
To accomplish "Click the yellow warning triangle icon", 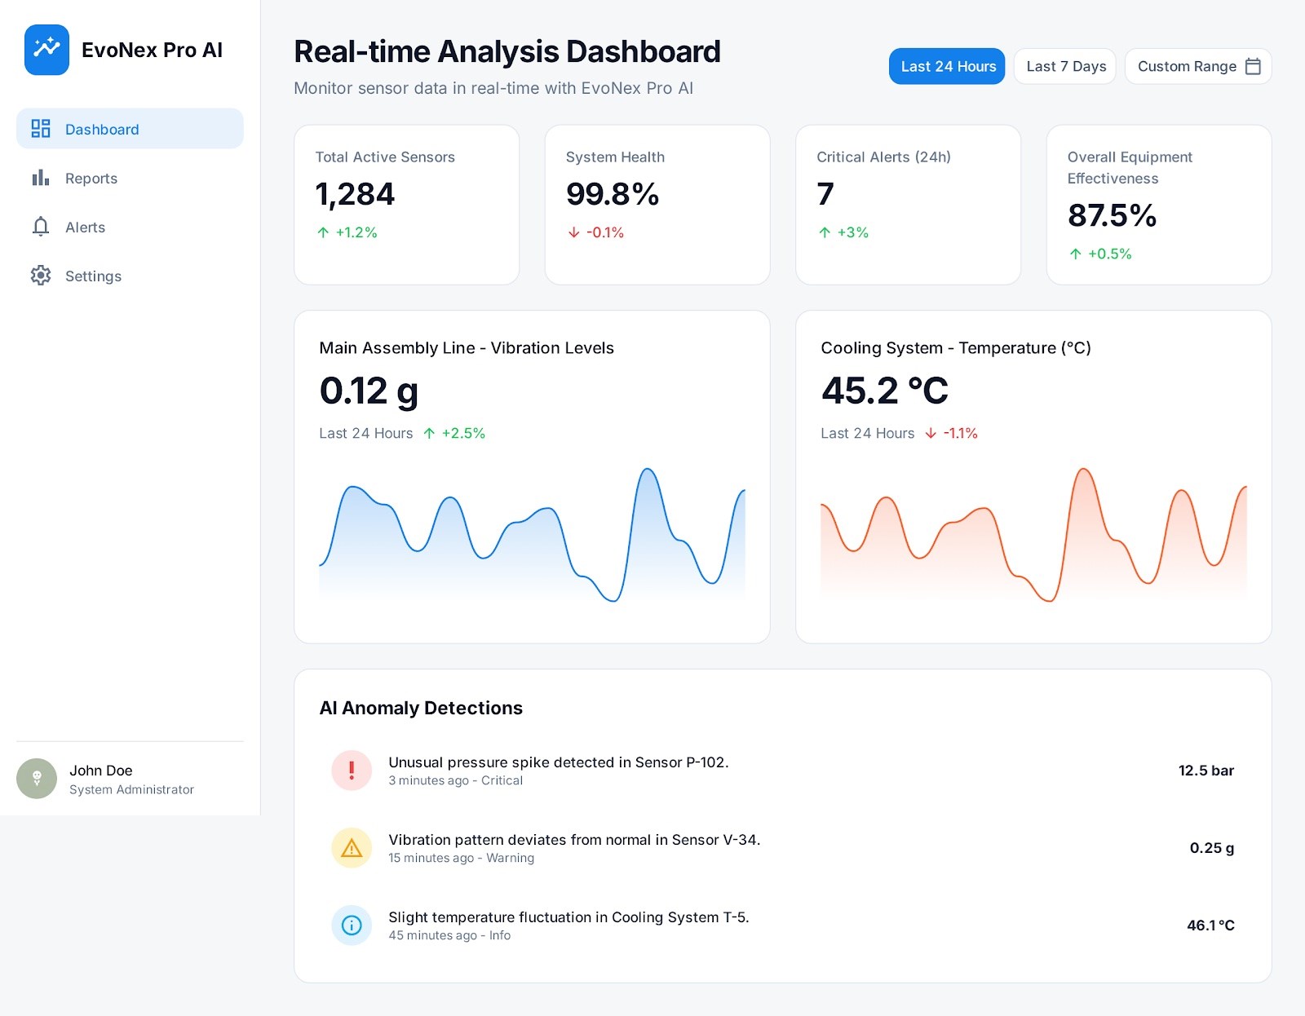I will coord(352,848).
